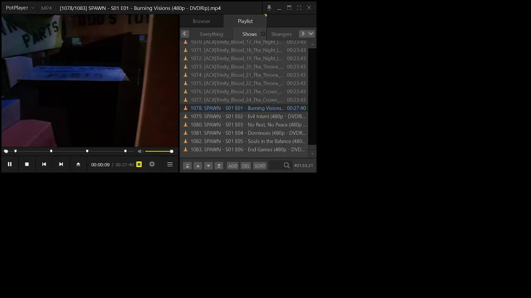The width and height of the screenshot is (531, 298).
Task: Click the SORT button in playlist
Action: click(x=260, y=166)
